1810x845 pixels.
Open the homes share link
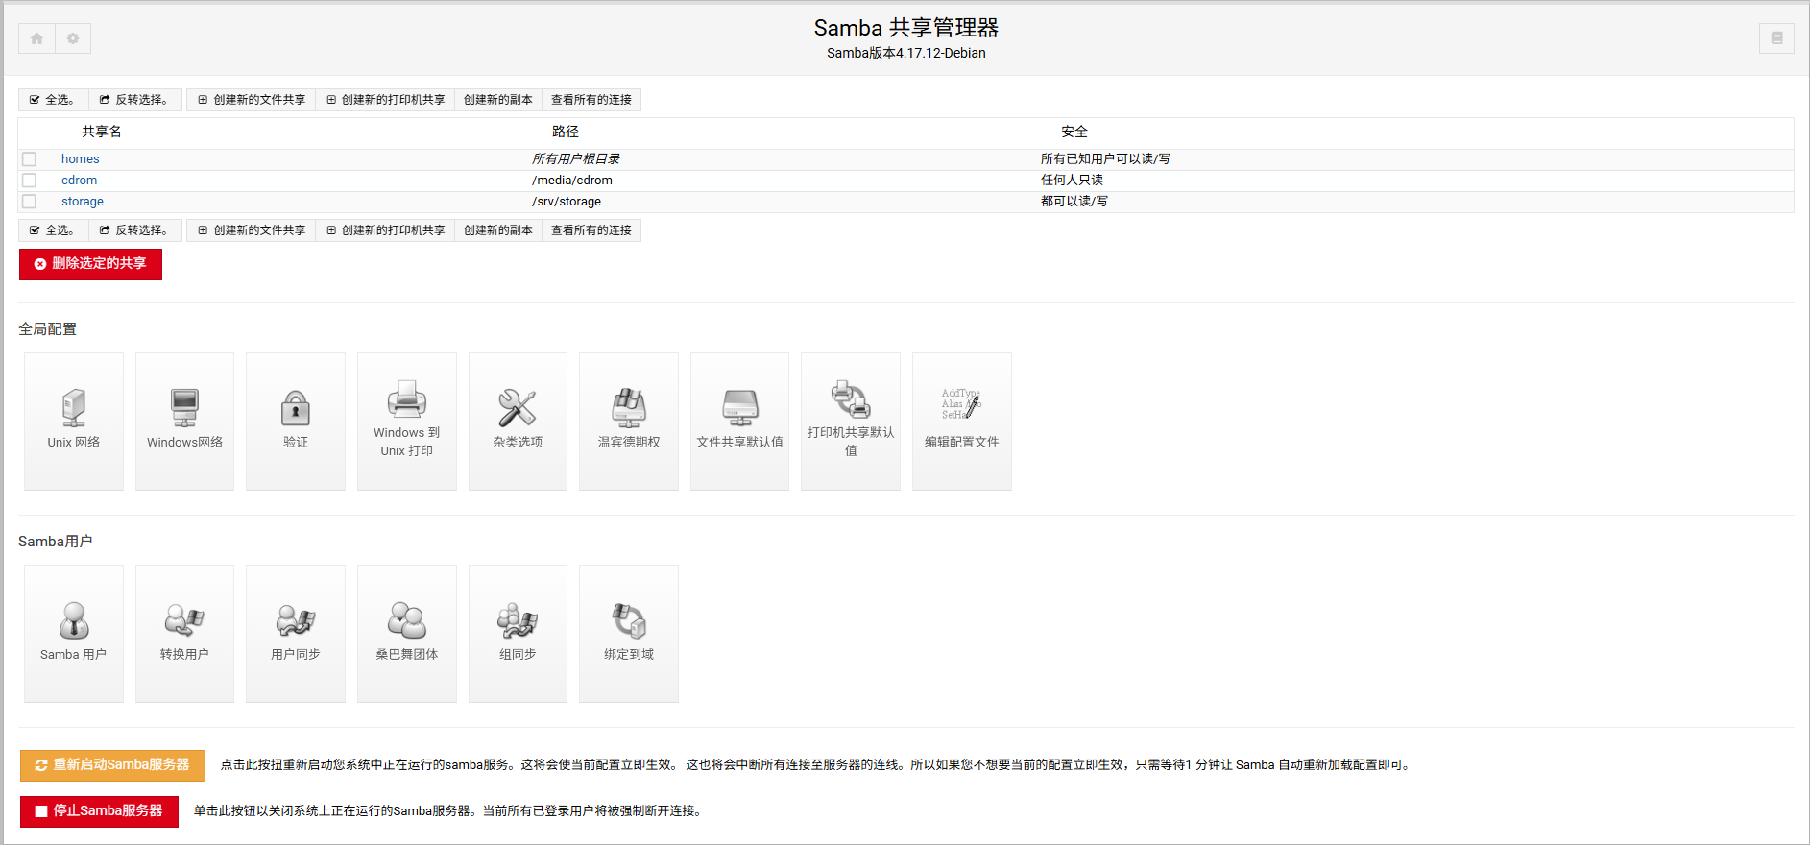coord(81,159)
